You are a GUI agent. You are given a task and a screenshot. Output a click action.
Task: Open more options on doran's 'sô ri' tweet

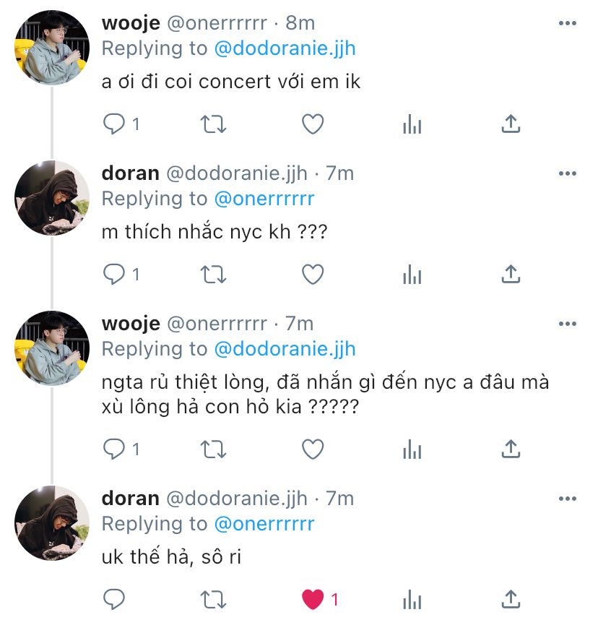click(567, 499)
